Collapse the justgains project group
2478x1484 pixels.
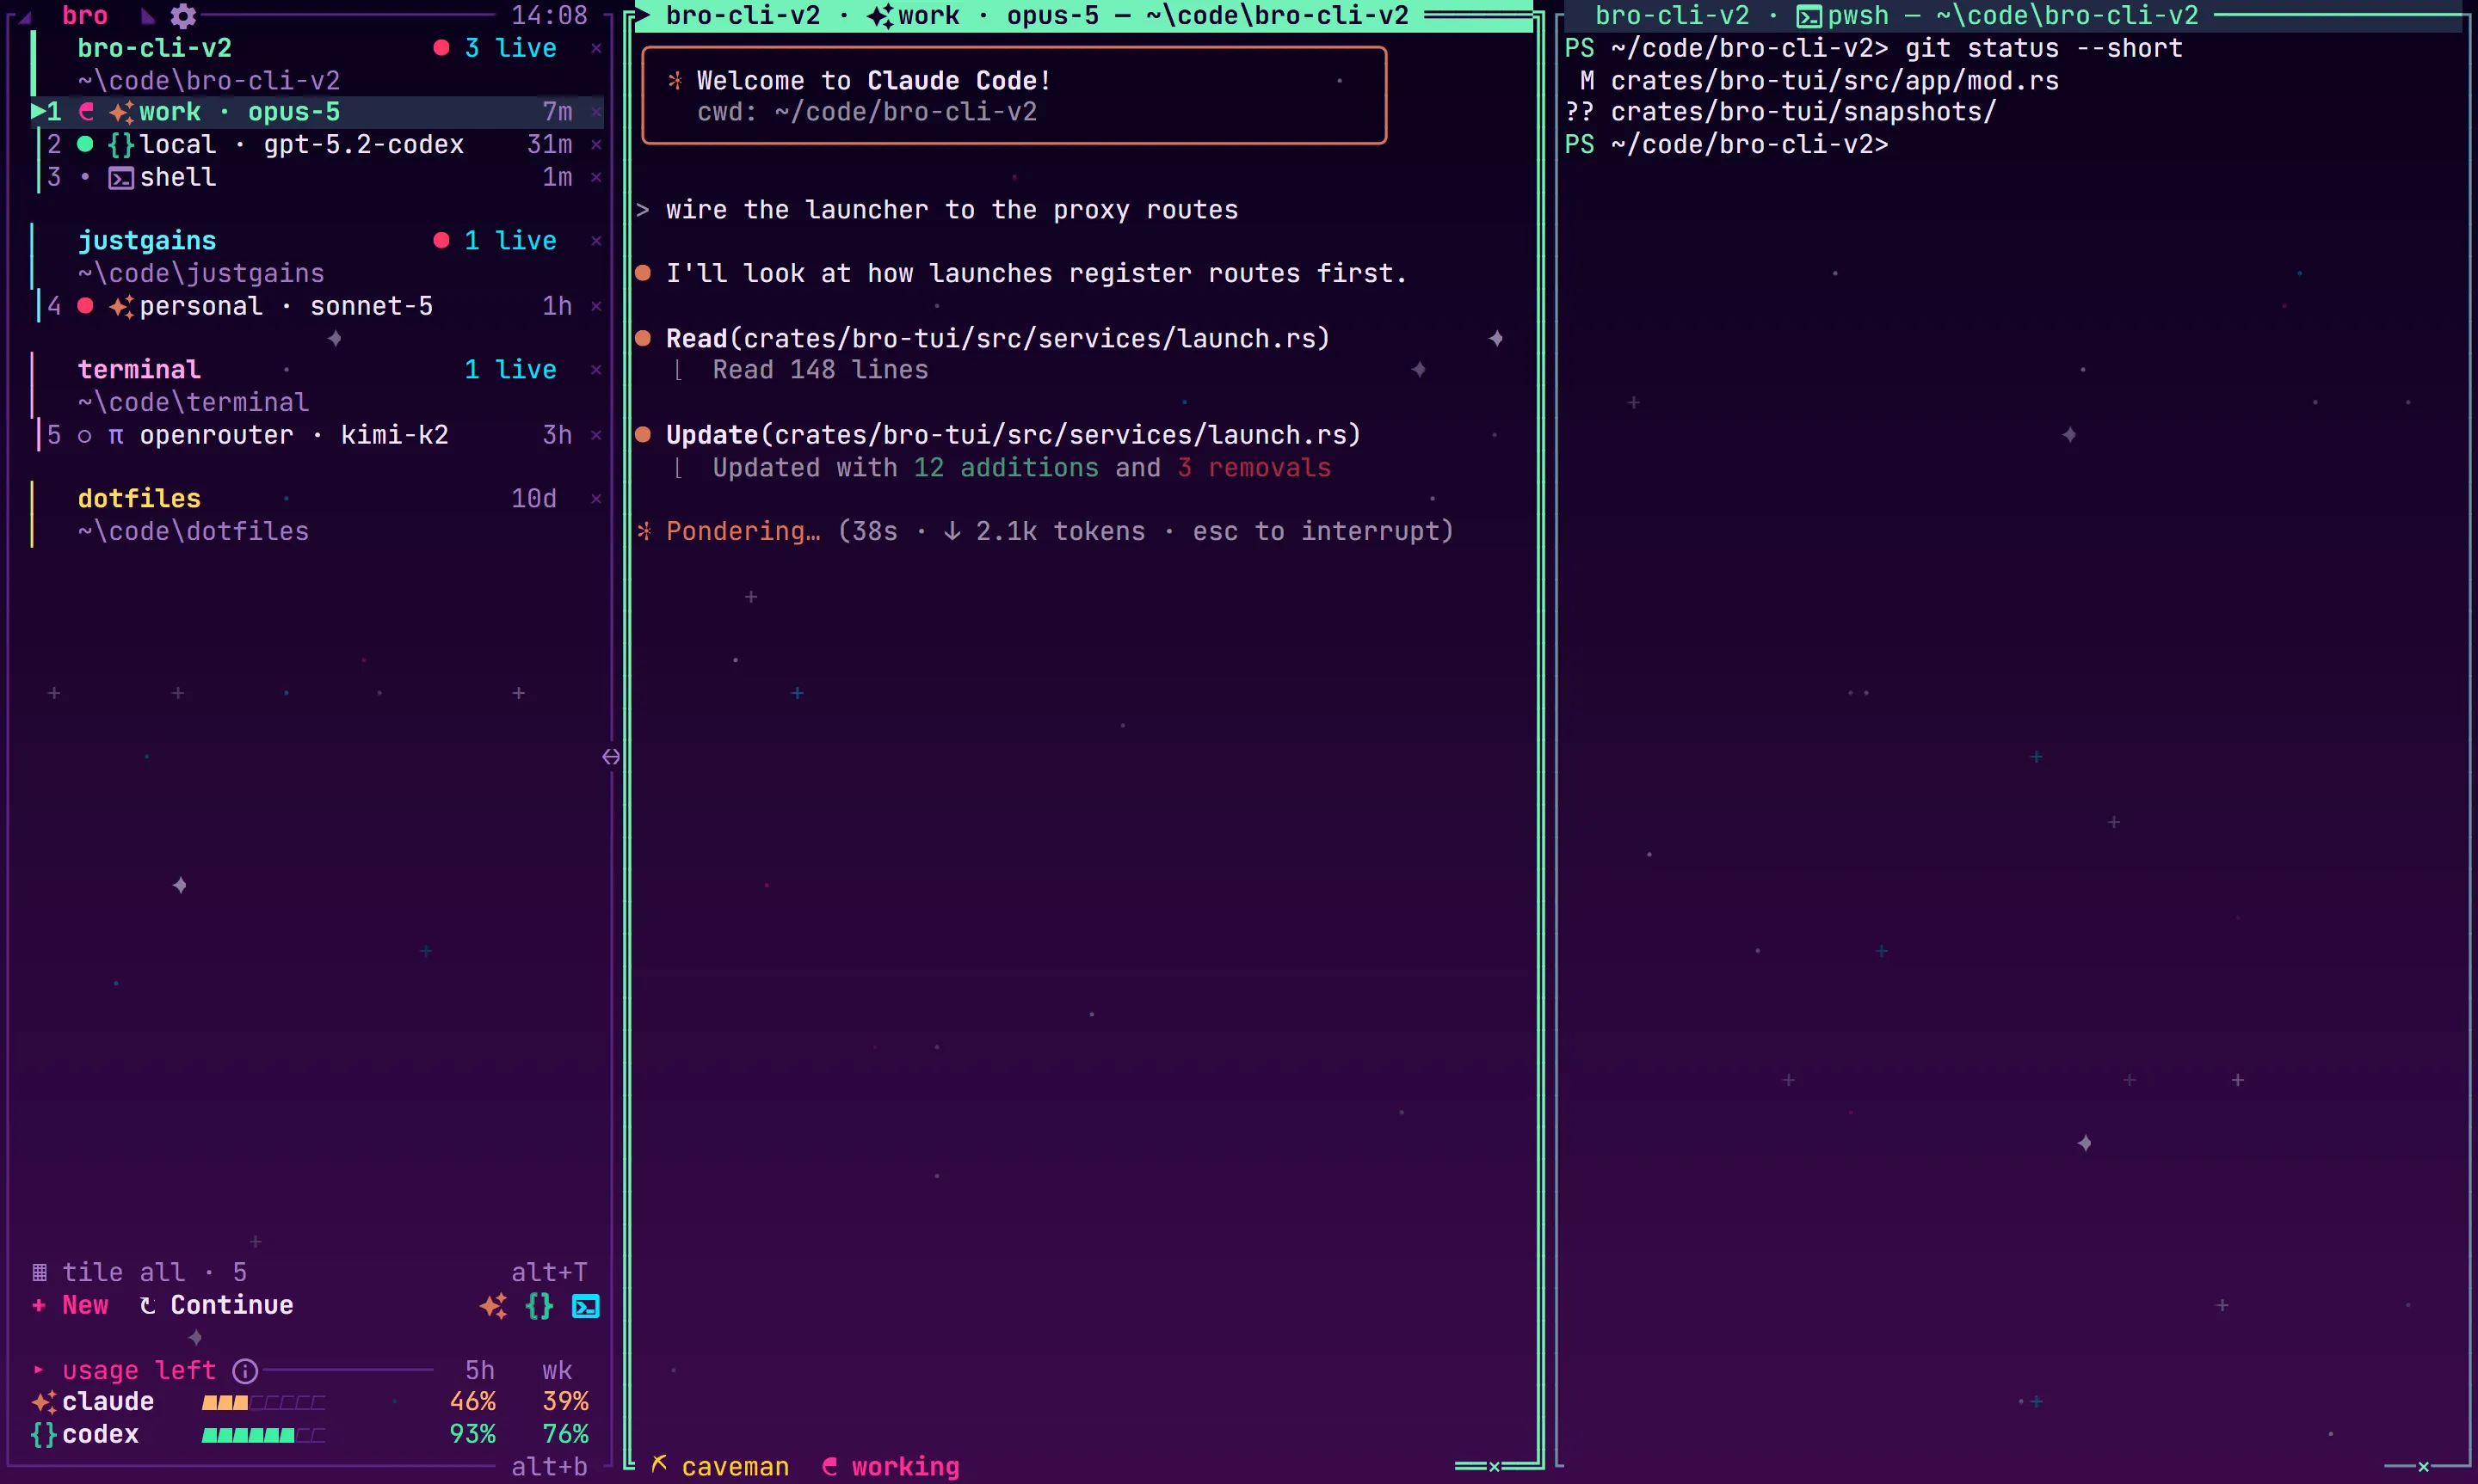pyautogui.click(x=147, y=241)
